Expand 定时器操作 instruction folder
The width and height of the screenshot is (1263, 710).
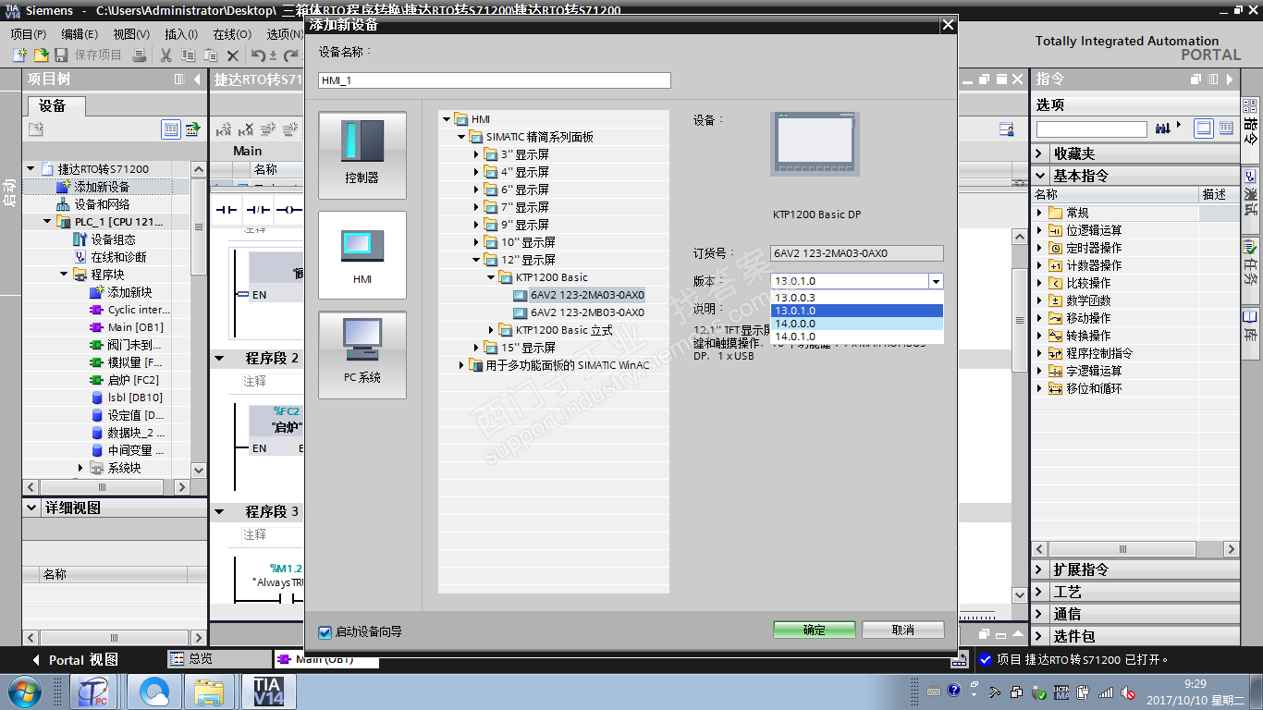tap(1040, 248)
